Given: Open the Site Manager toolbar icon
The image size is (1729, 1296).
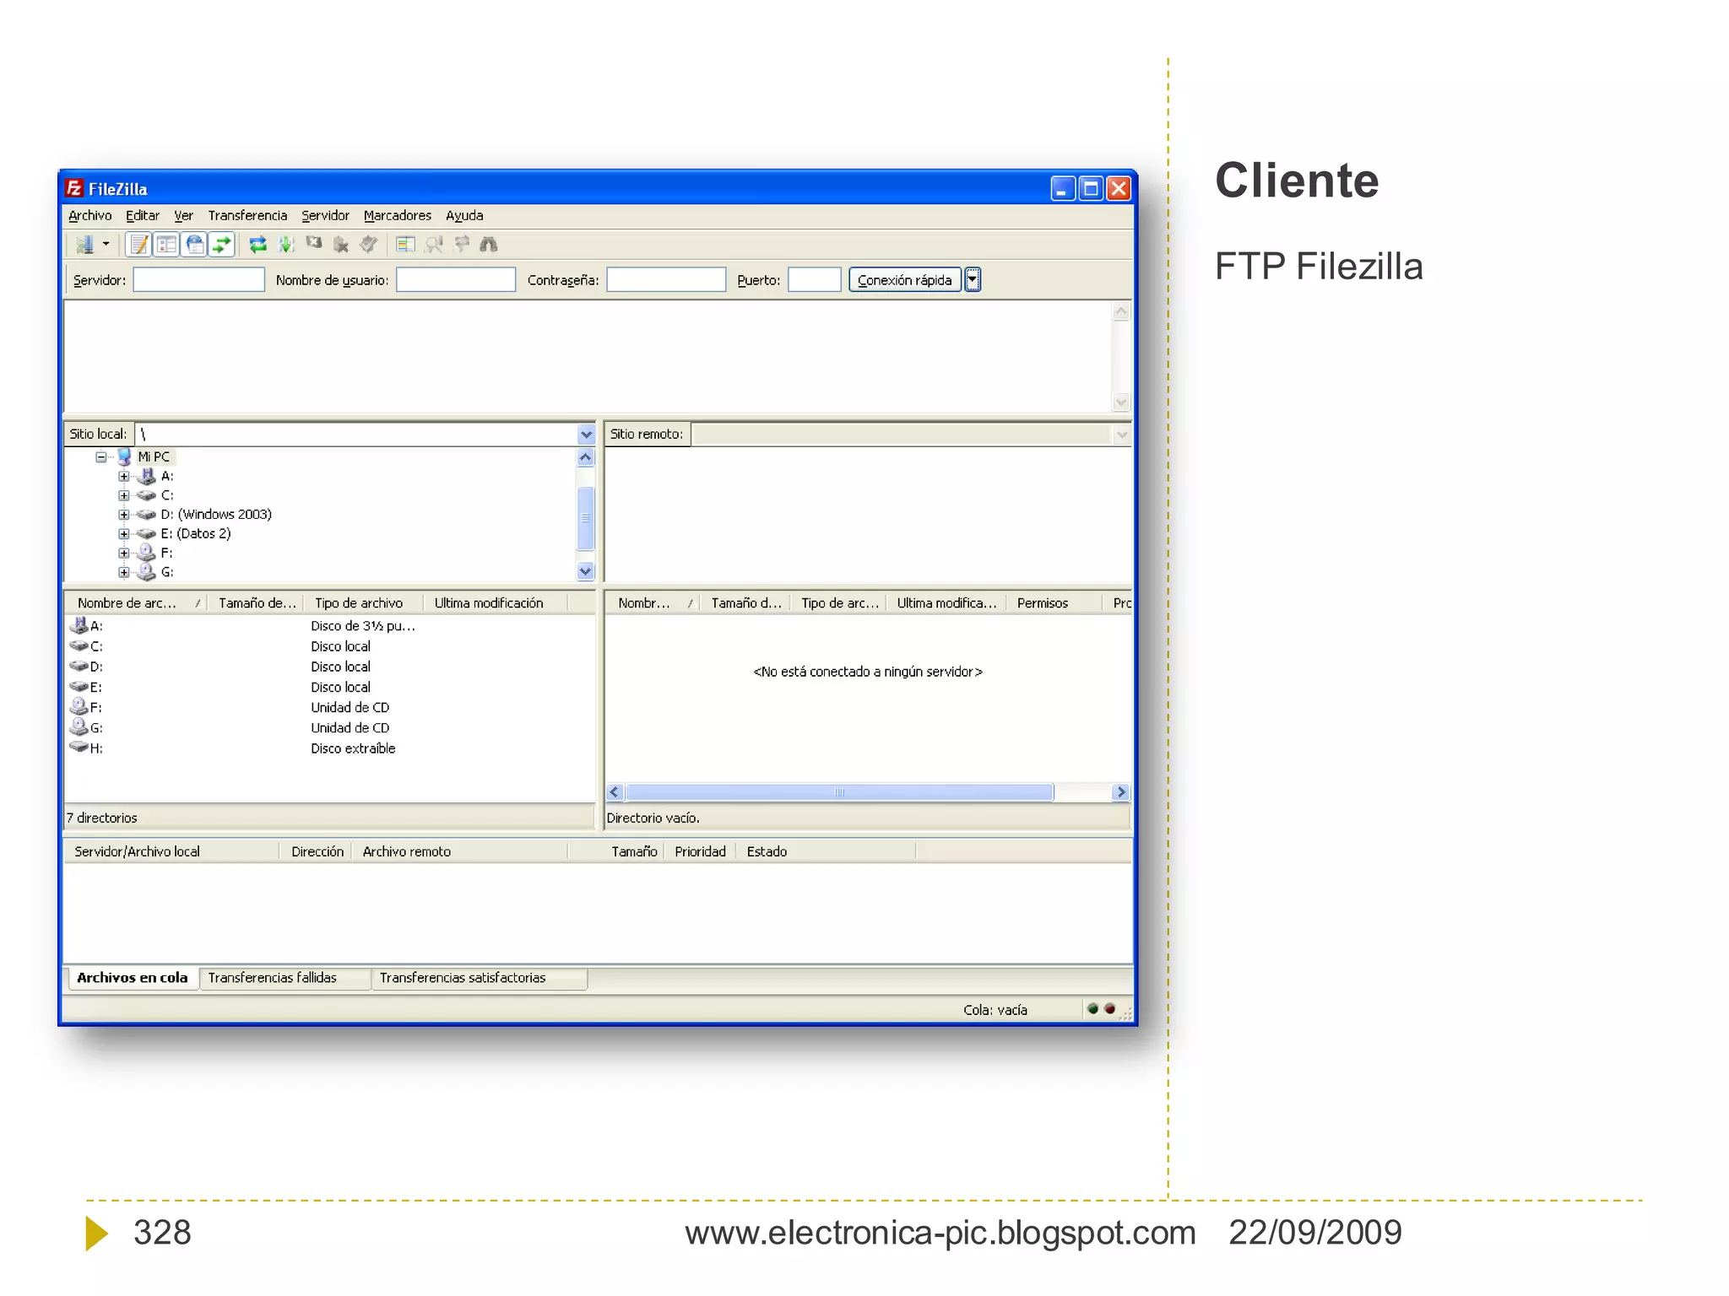Looking at the screenshot, I should coord(85,245).
